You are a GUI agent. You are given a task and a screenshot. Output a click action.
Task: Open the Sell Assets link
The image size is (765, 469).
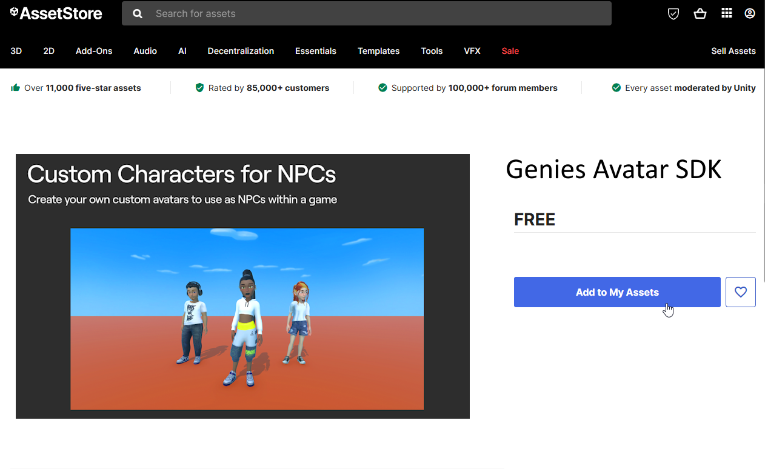[x=733, y=51]
